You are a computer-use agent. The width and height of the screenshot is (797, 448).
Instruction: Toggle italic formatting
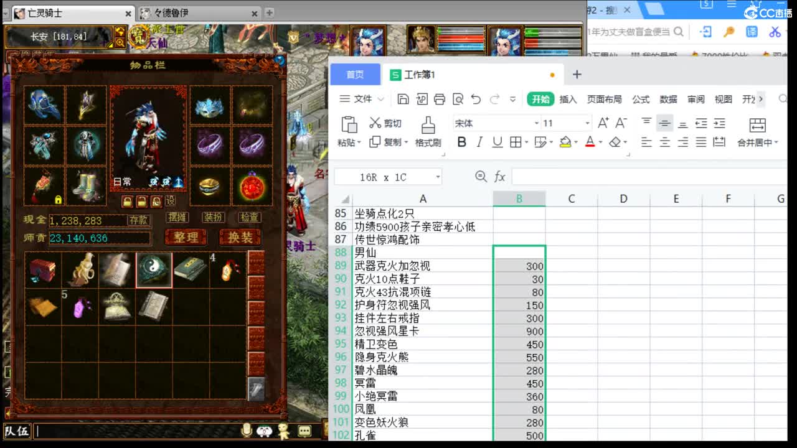click(x=479, y=142)
